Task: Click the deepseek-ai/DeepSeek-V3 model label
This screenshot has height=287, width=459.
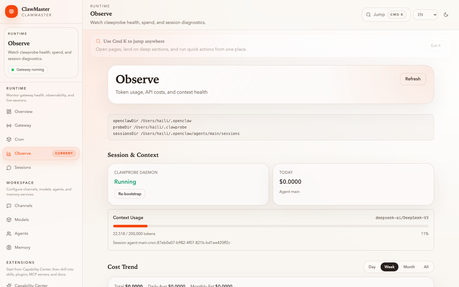Action: point(402,218)
